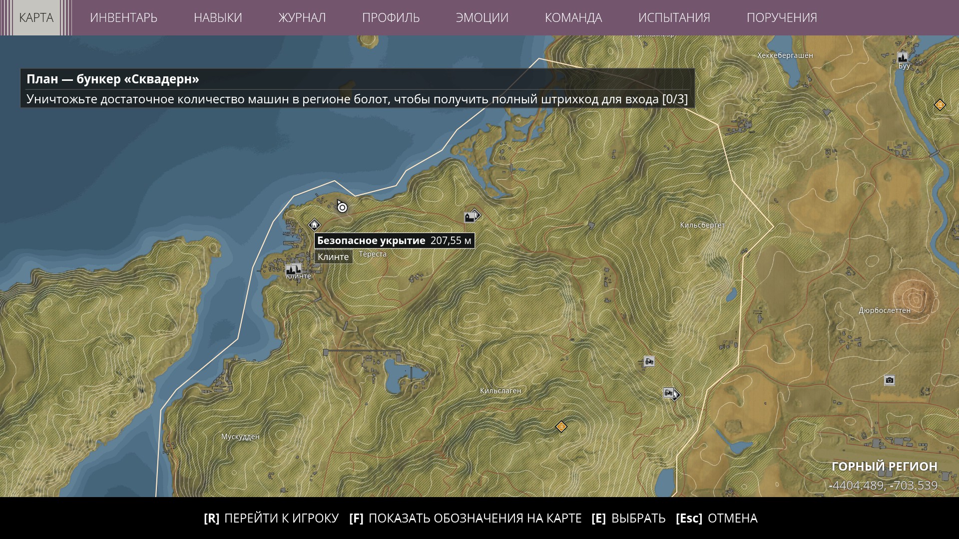Select the church building icon east of the player
The image size is (959, 539).
[x=470, y=217]
